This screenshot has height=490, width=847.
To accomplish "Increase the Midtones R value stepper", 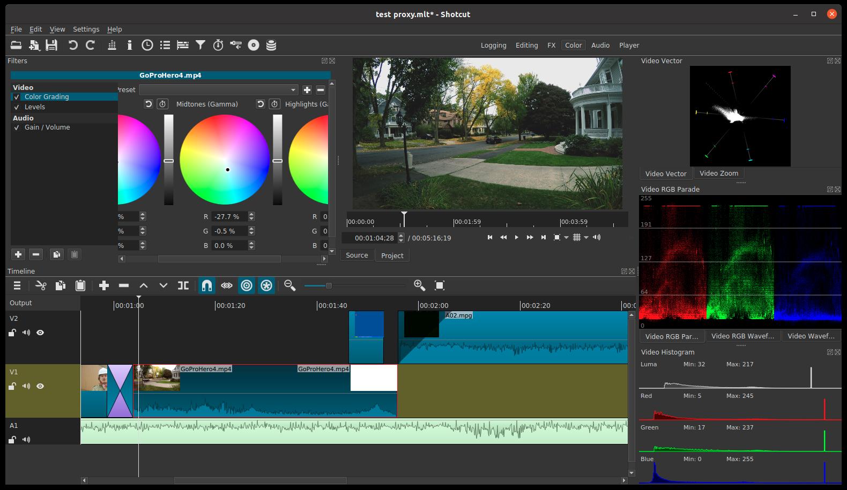I will 251,215.
